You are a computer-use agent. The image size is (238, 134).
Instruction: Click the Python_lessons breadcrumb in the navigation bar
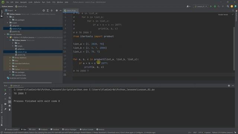7,6
